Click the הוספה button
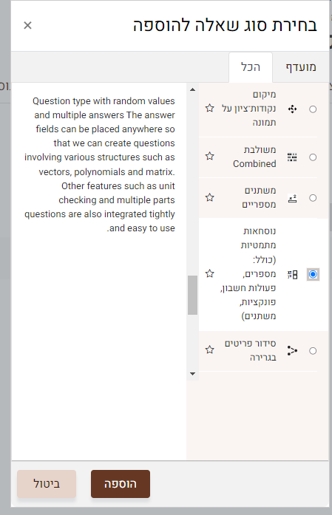Image resolution: width=332 pixels, height=515 pixels. (x=121, y=484)
